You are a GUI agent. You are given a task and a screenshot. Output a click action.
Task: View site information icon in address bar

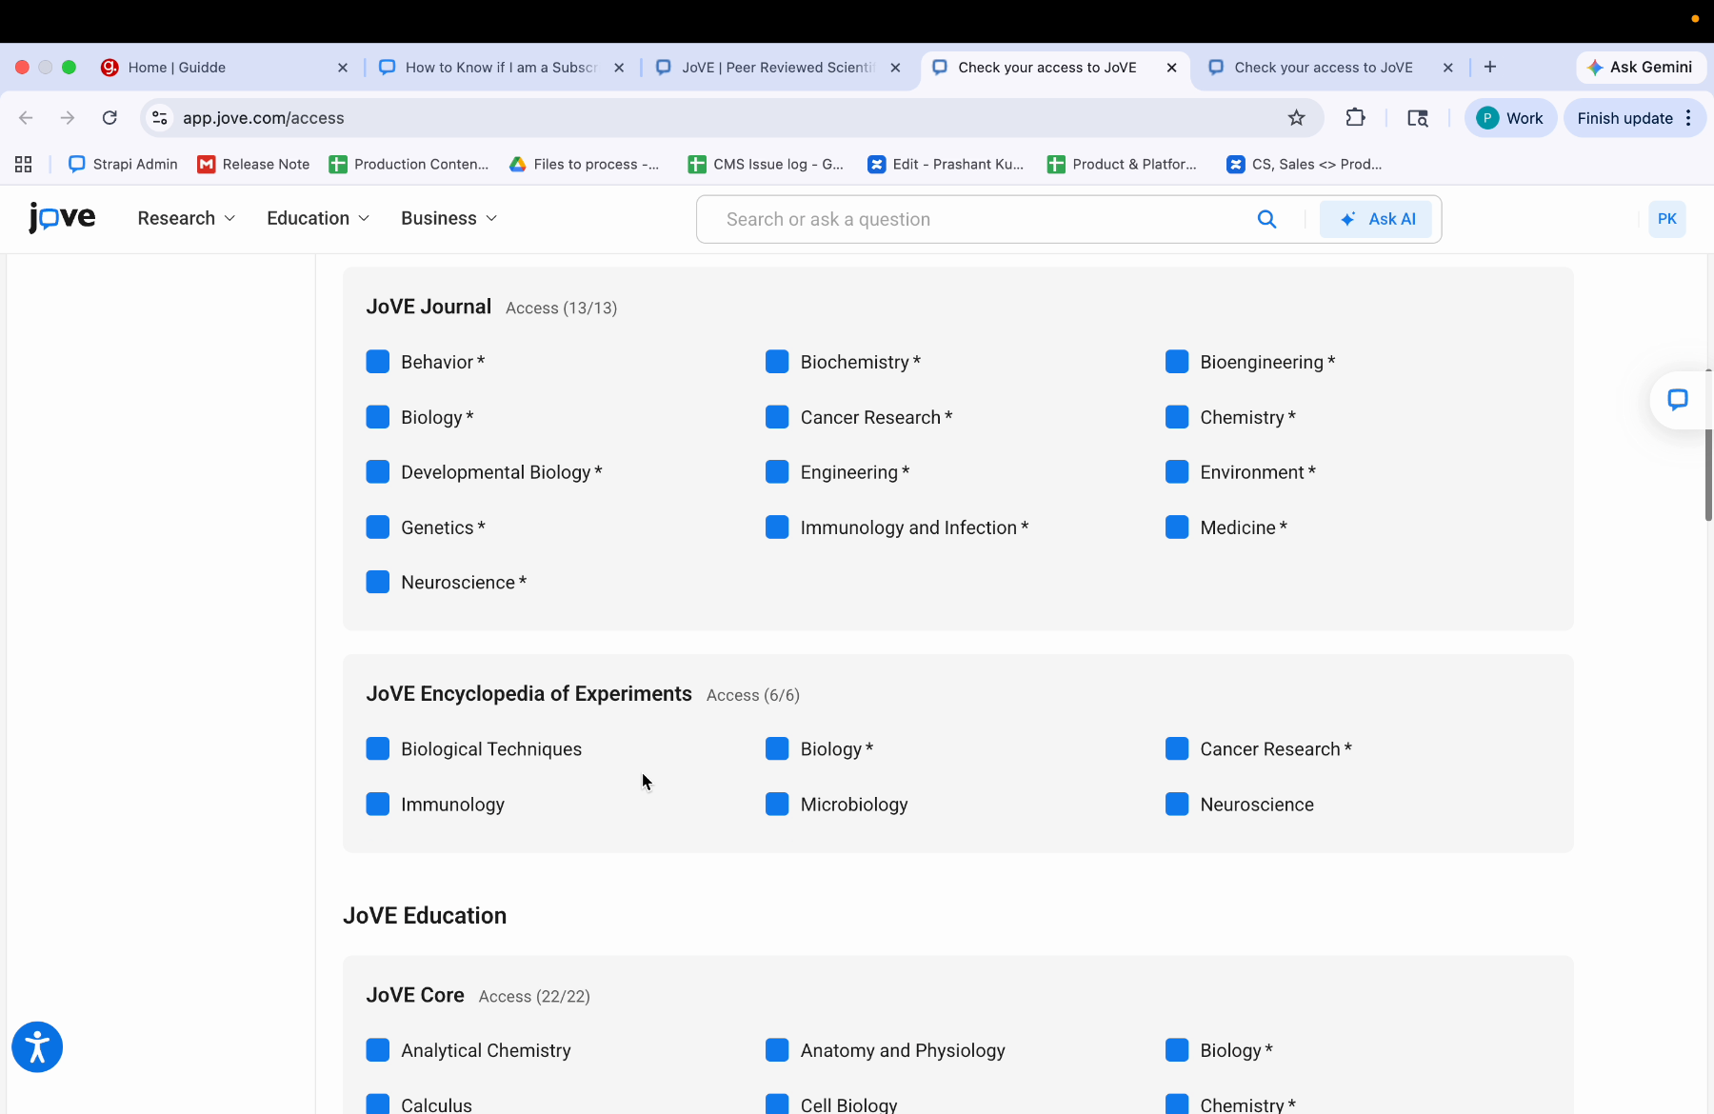click(x=160, y=118)
